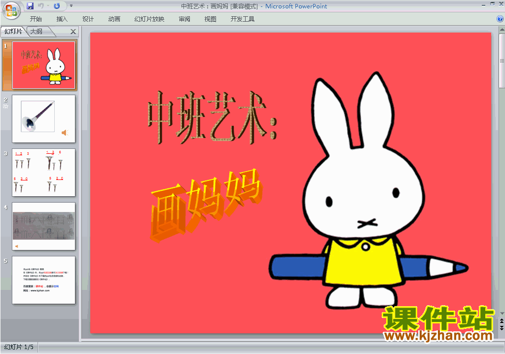
Task: Click the vertical scrollbar up arrow
Action: 502,30
